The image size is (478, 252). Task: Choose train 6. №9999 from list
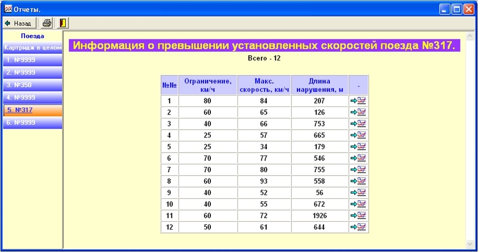coord(33,123)
